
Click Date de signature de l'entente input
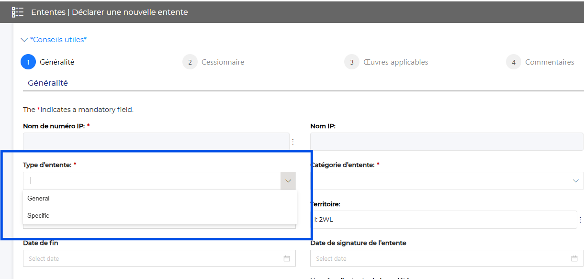(440, 258)
